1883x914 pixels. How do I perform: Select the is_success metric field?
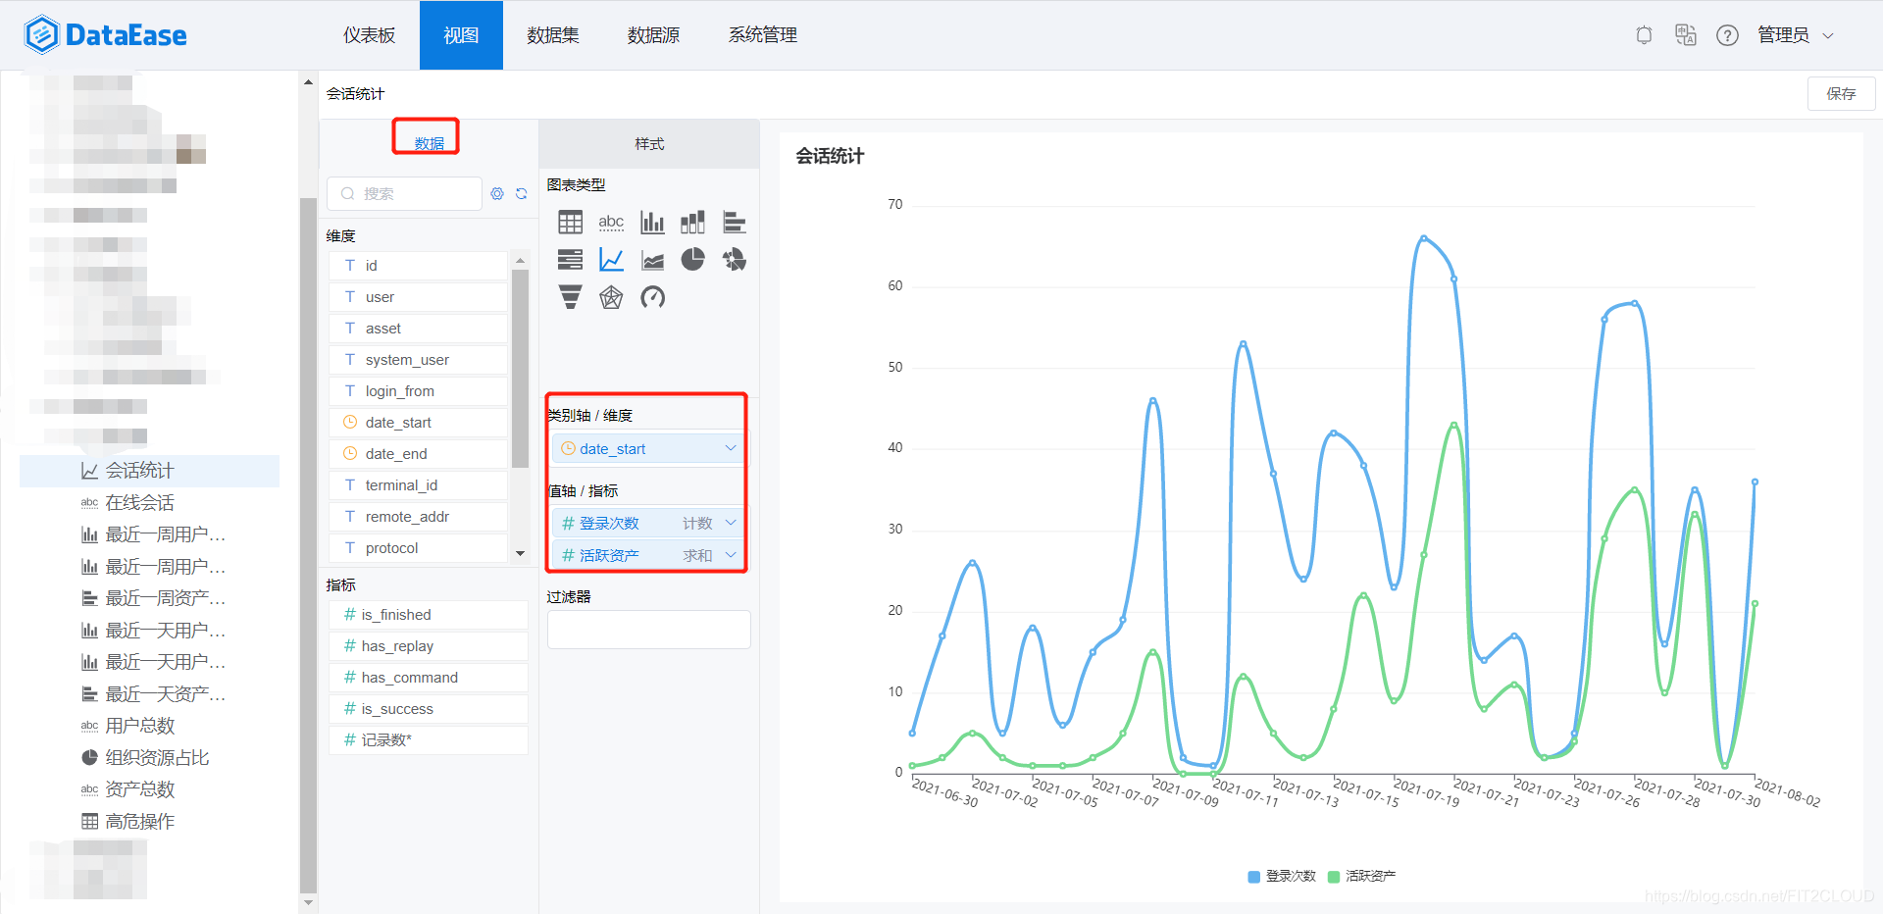pyautogui.click(x=429, y=709)
